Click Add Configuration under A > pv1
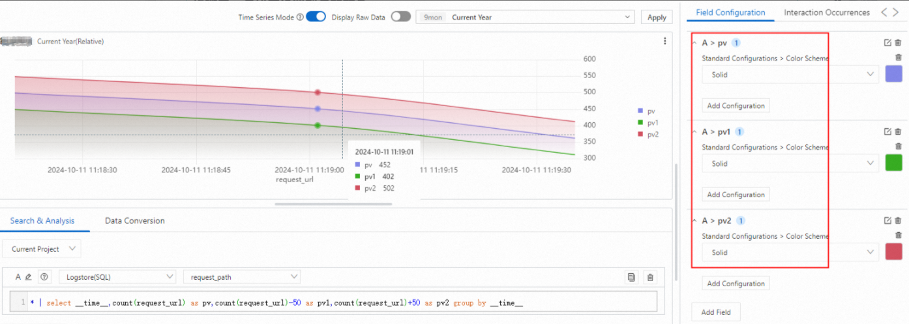The image size is (909, 324). point(736,195)
